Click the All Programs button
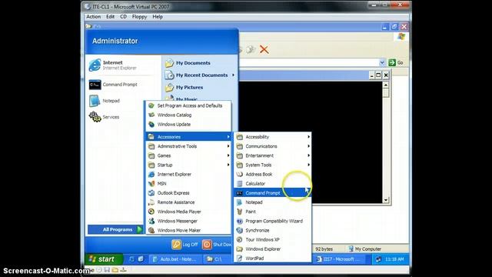492x277 pixels. [x=115, y=229]
